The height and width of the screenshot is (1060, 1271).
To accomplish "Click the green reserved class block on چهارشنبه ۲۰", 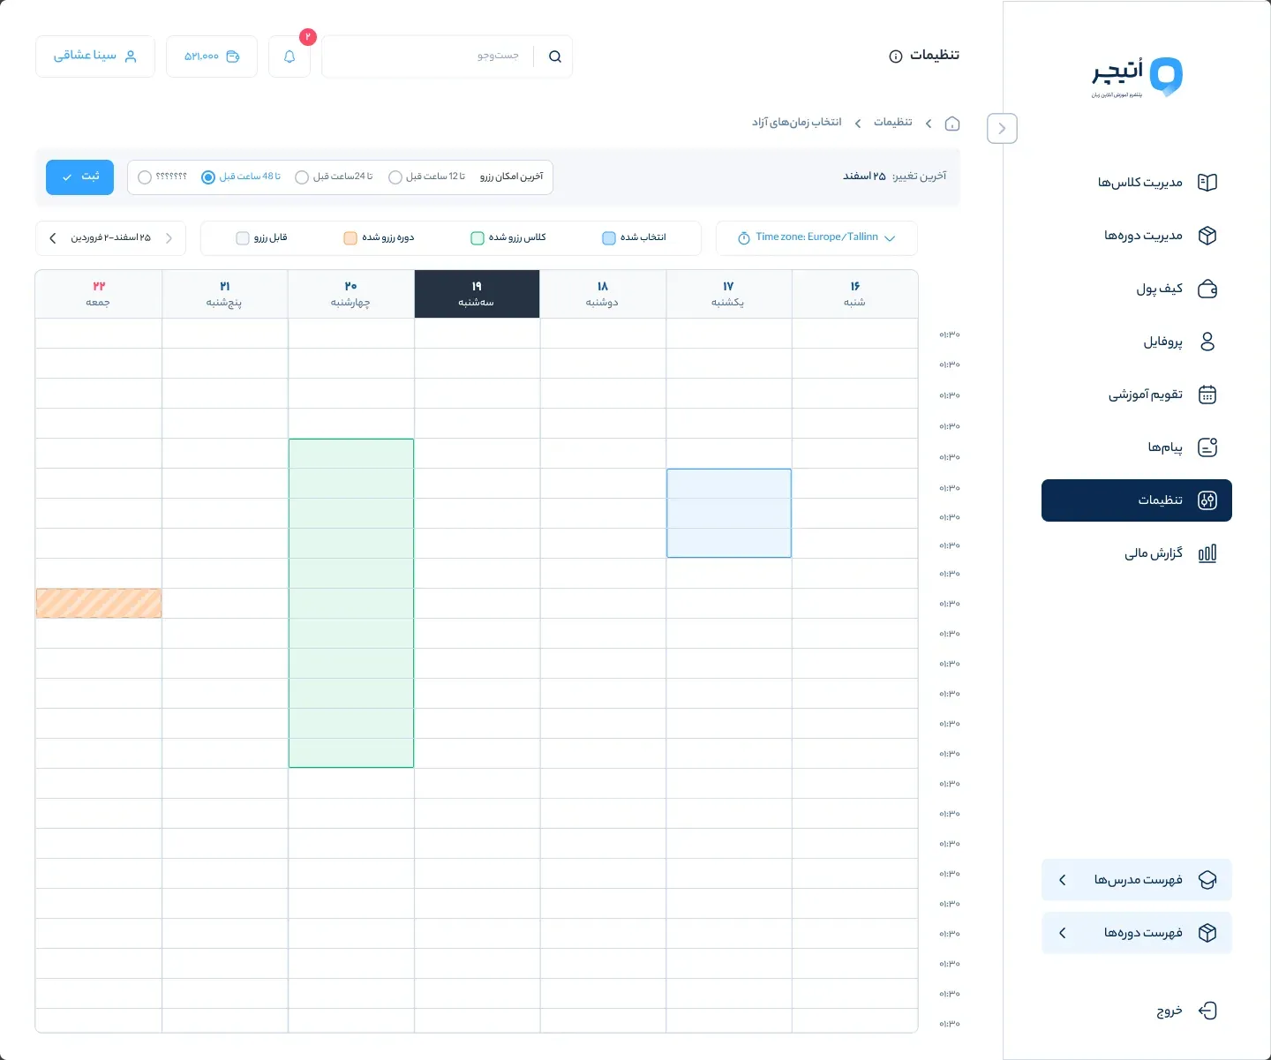I will pyautogui.click(x=351, y=603).
